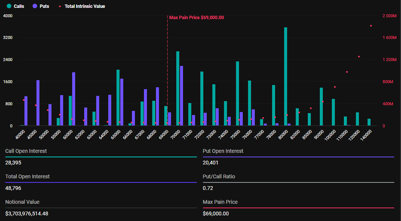Click the Call Open Interest value 28,395
Viewport: 401px width, 221px height.
(x=13, y=163)
